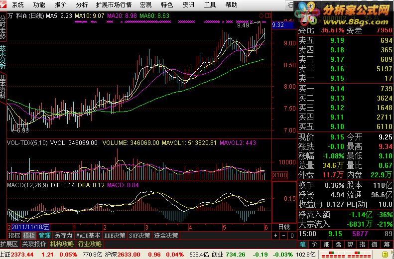Open the 功能 menu

pyautogui.click(x=39, y=5)
